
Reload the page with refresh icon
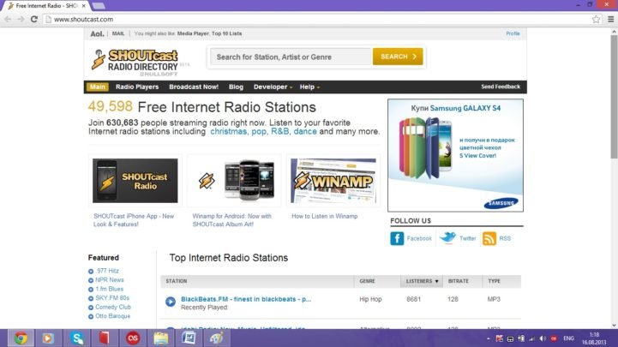pyautogui.click(x=34, y=19)
